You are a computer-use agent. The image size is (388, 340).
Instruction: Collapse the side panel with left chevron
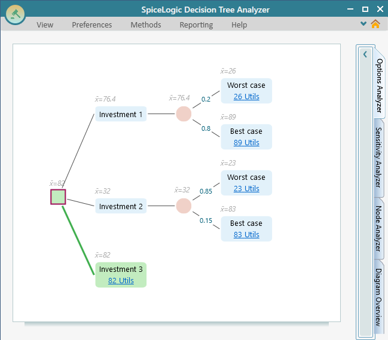tap(365, 54)
